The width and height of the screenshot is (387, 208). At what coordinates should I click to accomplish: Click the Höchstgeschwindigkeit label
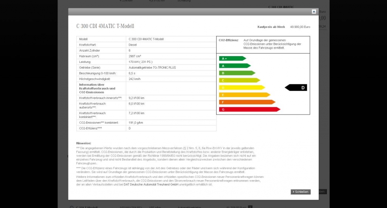pyautogui.click(x=95, y=79)
